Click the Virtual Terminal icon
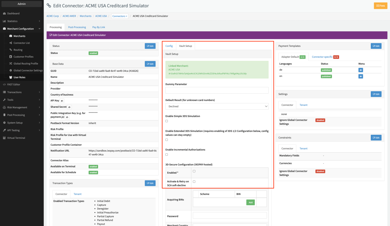390x226 pixels. click(x=4, y=138)
